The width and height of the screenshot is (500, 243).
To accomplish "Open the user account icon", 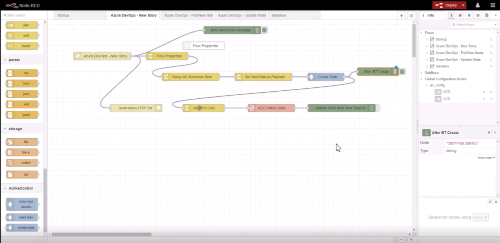I will tap(477, 5).
